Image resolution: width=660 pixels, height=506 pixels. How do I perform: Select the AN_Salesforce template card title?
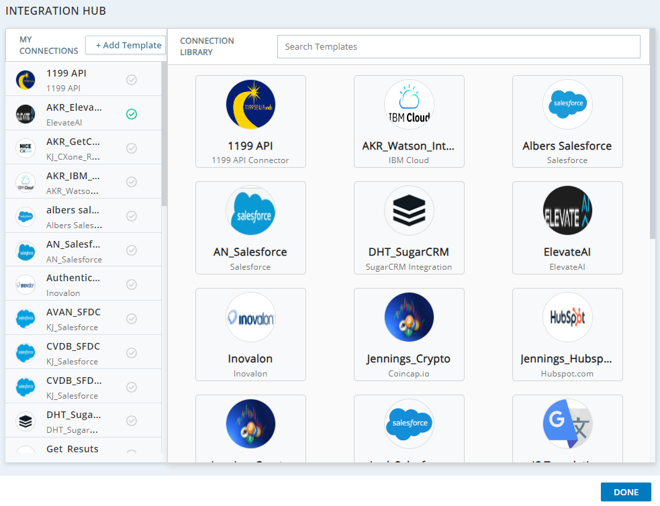250,252
